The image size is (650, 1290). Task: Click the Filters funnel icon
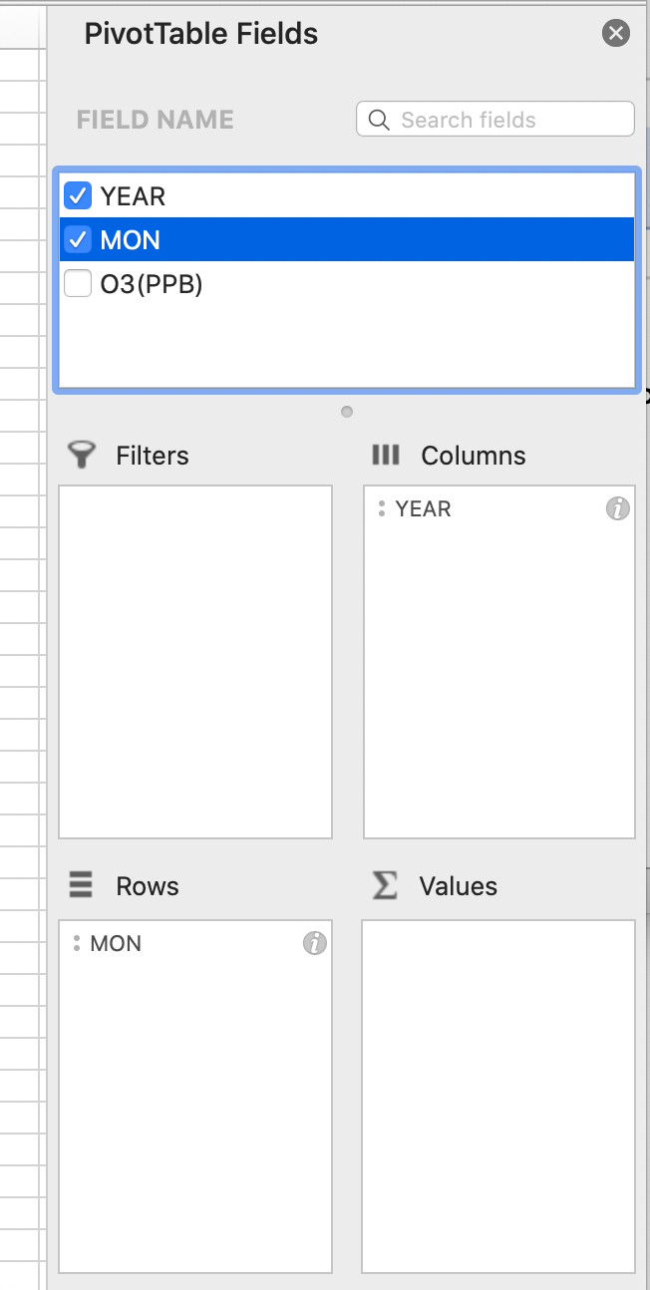pyautogui.click(x=82, y=456)
